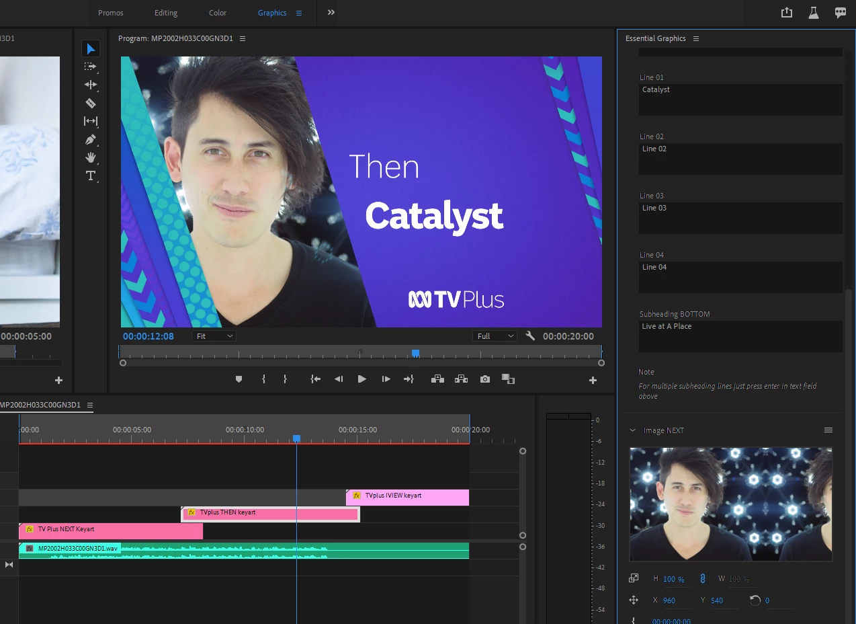Open the beaker What's New icon
Viewport: 856px width, 624px height.
pos(813,13)
